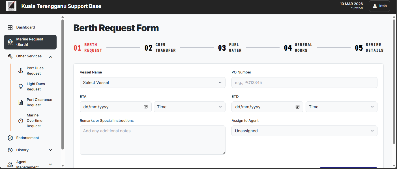Click the 10 MAR 2026 date text
Image resolution: width=397 pixels, height=169 pixels.
point(351,4)
